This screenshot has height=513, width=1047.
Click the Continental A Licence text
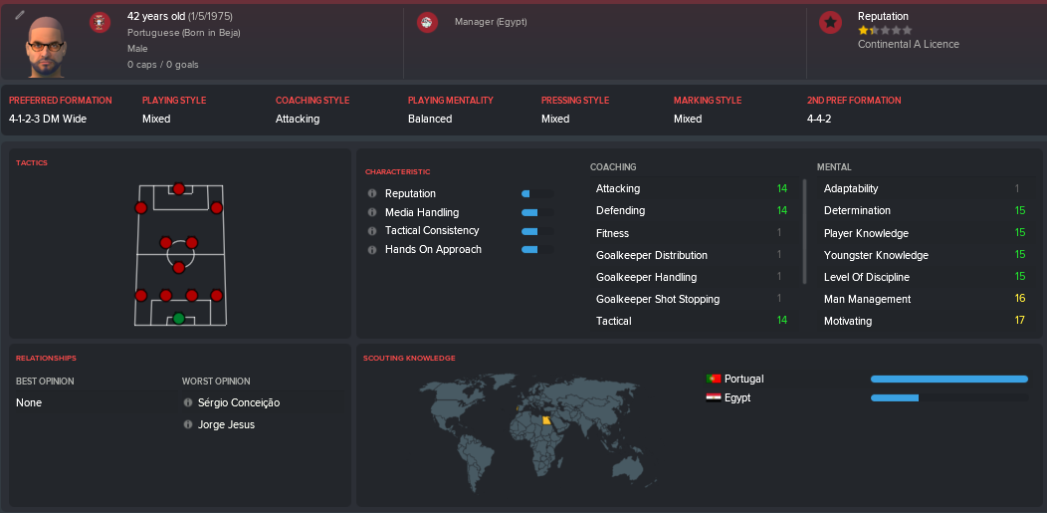908,44
